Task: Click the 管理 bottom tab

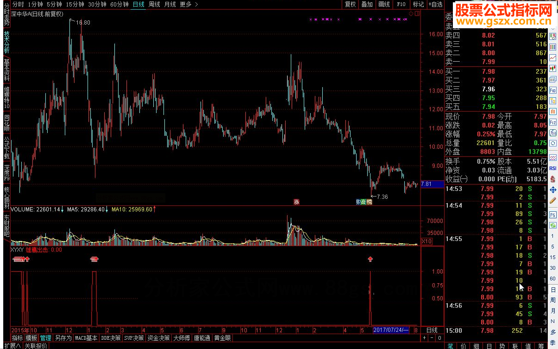Action: (x=45, y=338)
